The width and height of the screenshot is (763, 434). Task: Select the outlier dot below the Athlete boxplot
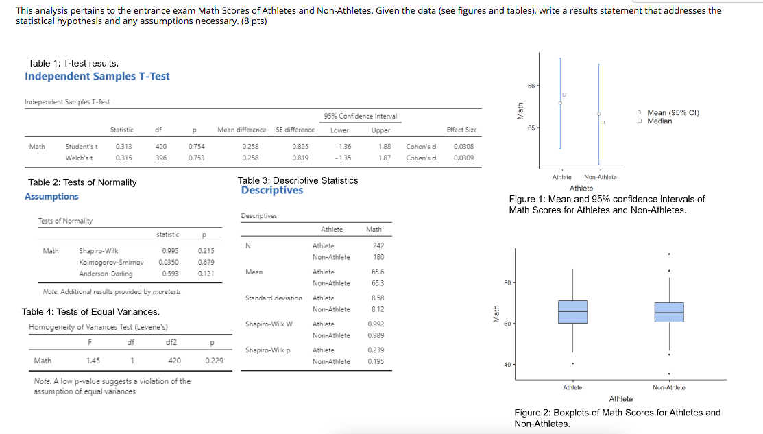tap(572, 363)
